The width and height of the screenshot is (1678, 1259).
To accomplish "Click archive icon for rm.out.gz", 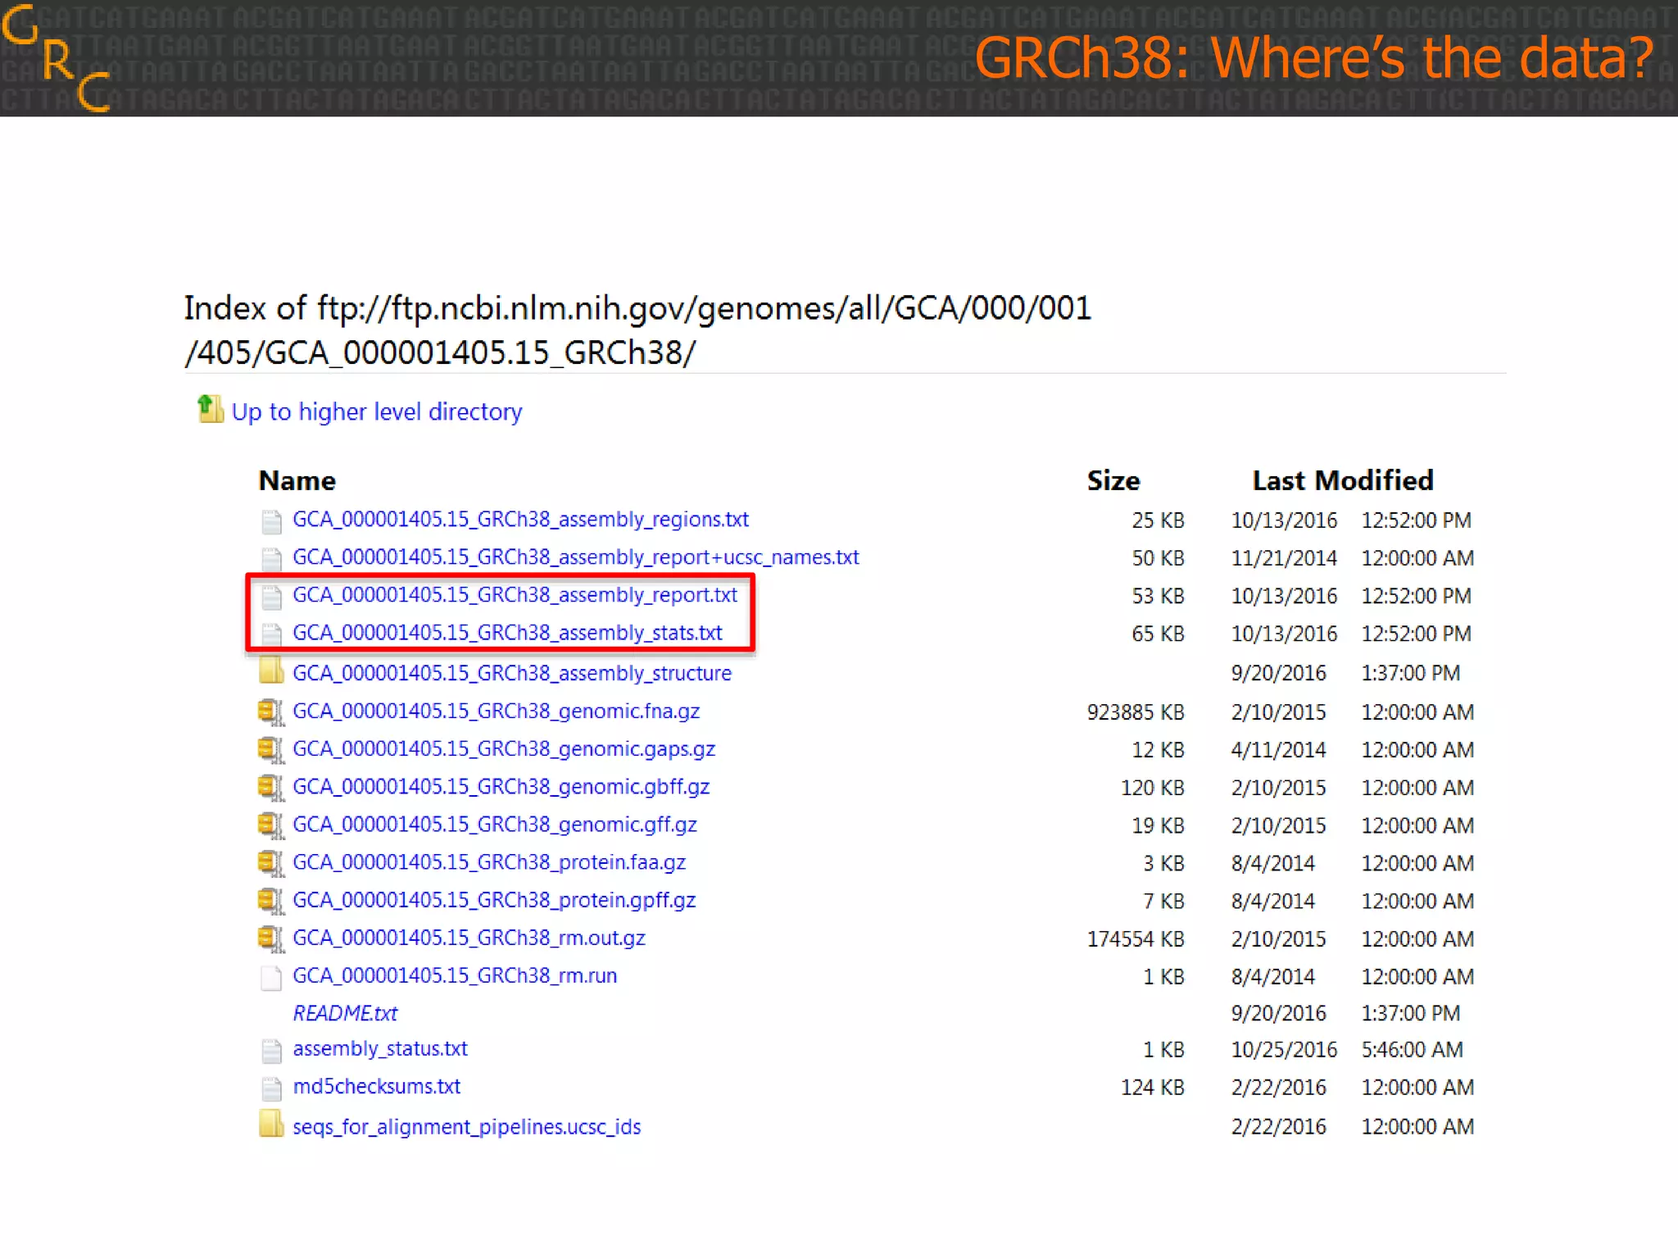I will [271, 938].
